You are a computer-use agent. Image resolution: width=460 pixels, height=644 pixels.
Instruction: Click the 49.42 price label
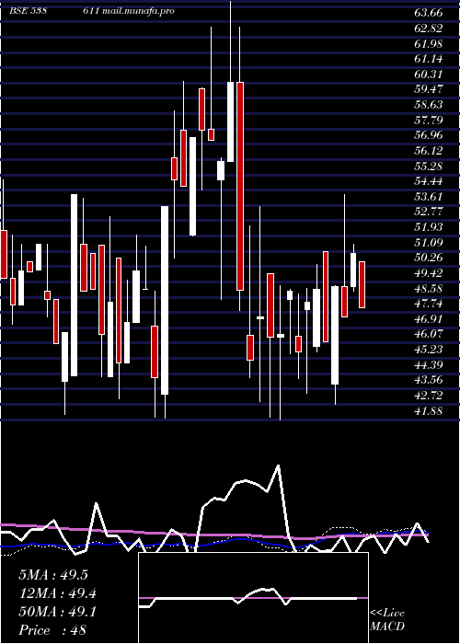pos(429,272)
